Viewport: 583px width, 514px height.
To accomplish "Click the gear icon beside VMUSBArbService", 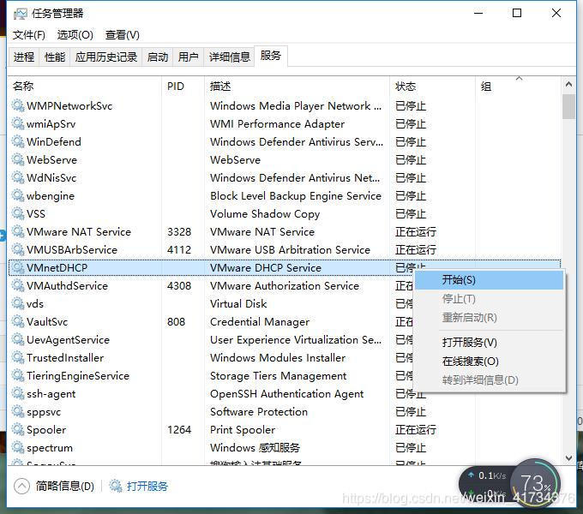I will click(18, 249).
